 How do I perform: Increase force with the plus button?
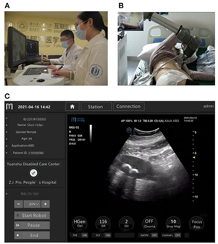coord(45,204)
